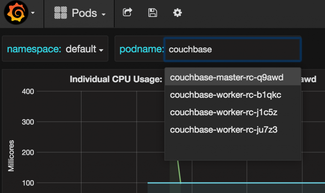Click the Individual CPU Usage panel title

(116, 79)
